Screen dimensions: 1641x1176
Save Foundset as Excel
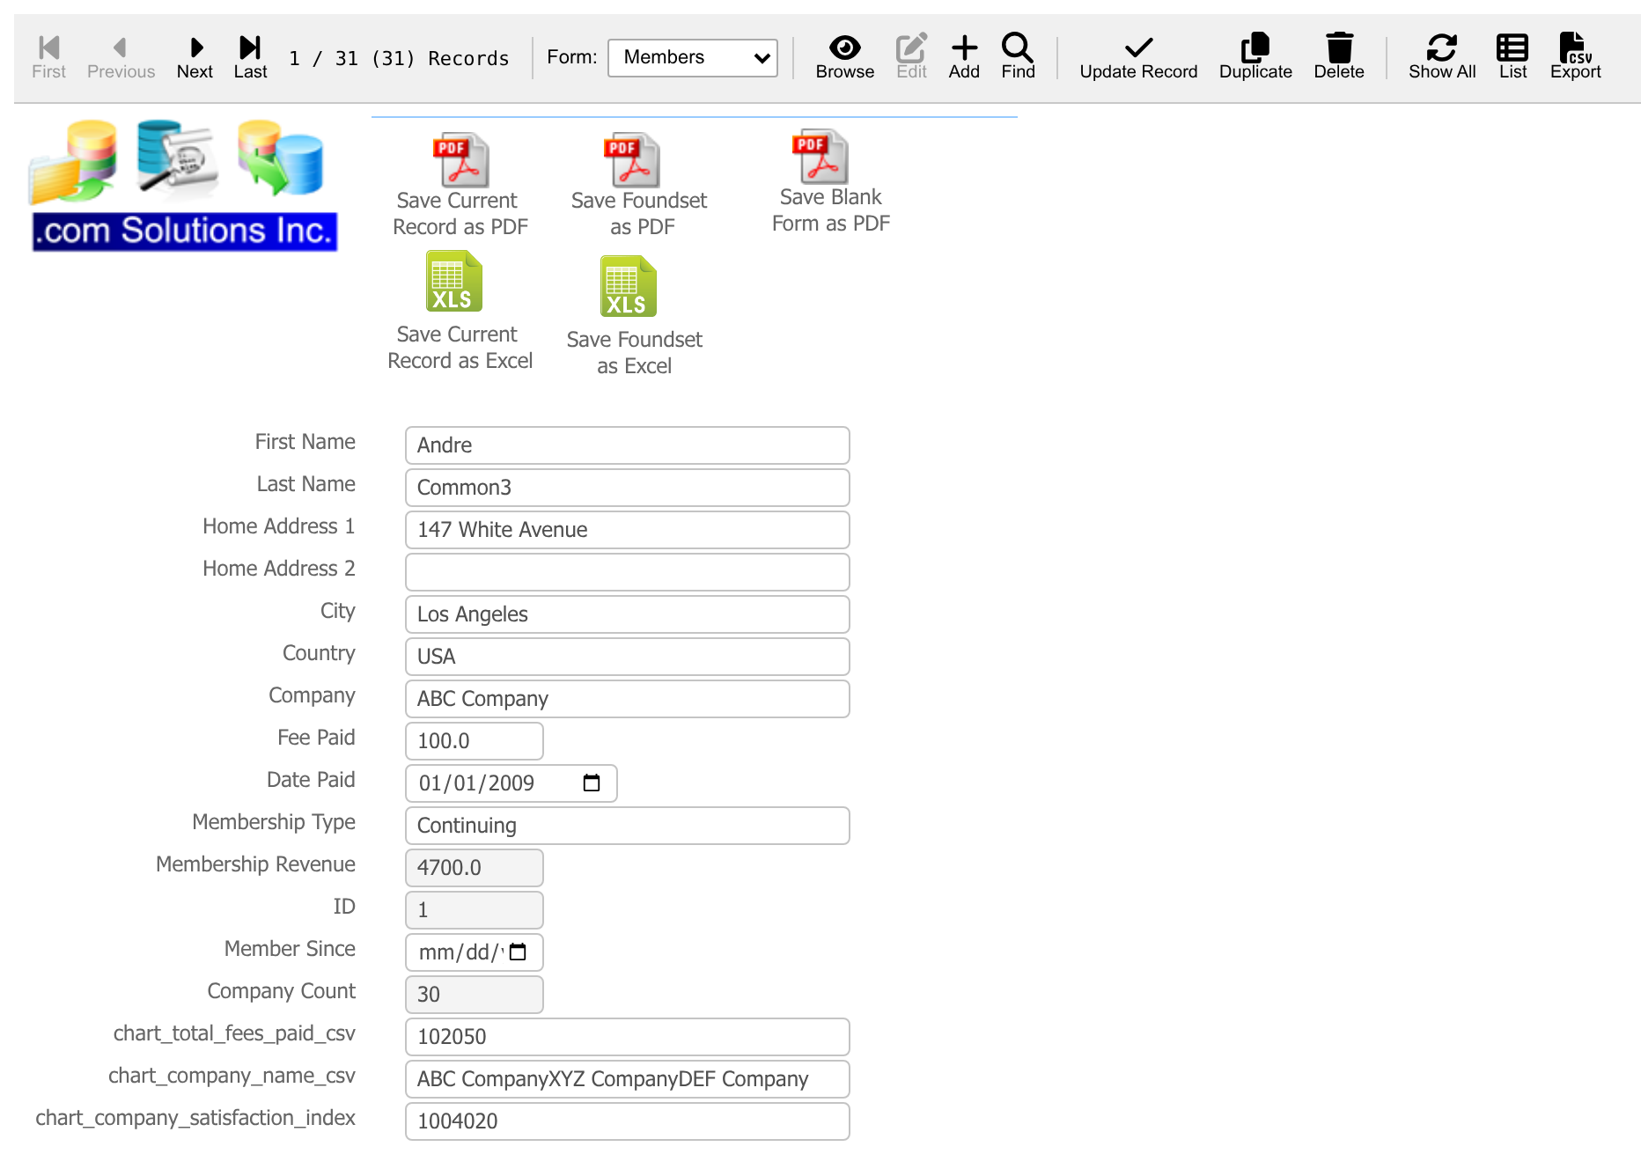(x=634, y=316)
